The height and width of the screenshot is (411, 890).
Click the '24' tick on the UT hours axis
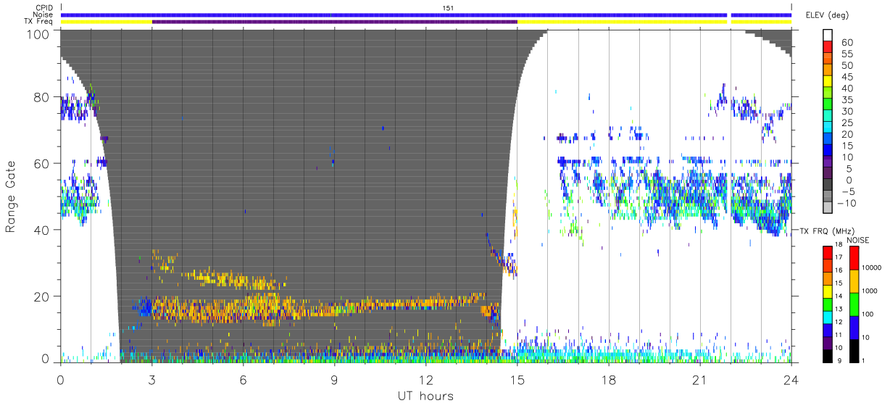(x=791, y=379)
